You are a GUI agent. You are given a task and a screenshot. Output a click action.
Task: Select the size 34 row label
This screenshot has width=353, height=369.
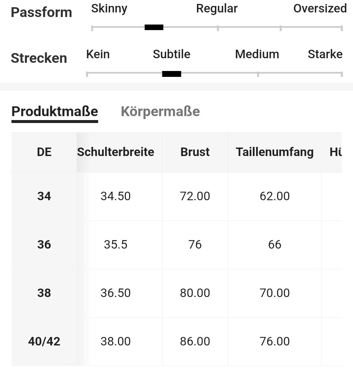[44, 196]
